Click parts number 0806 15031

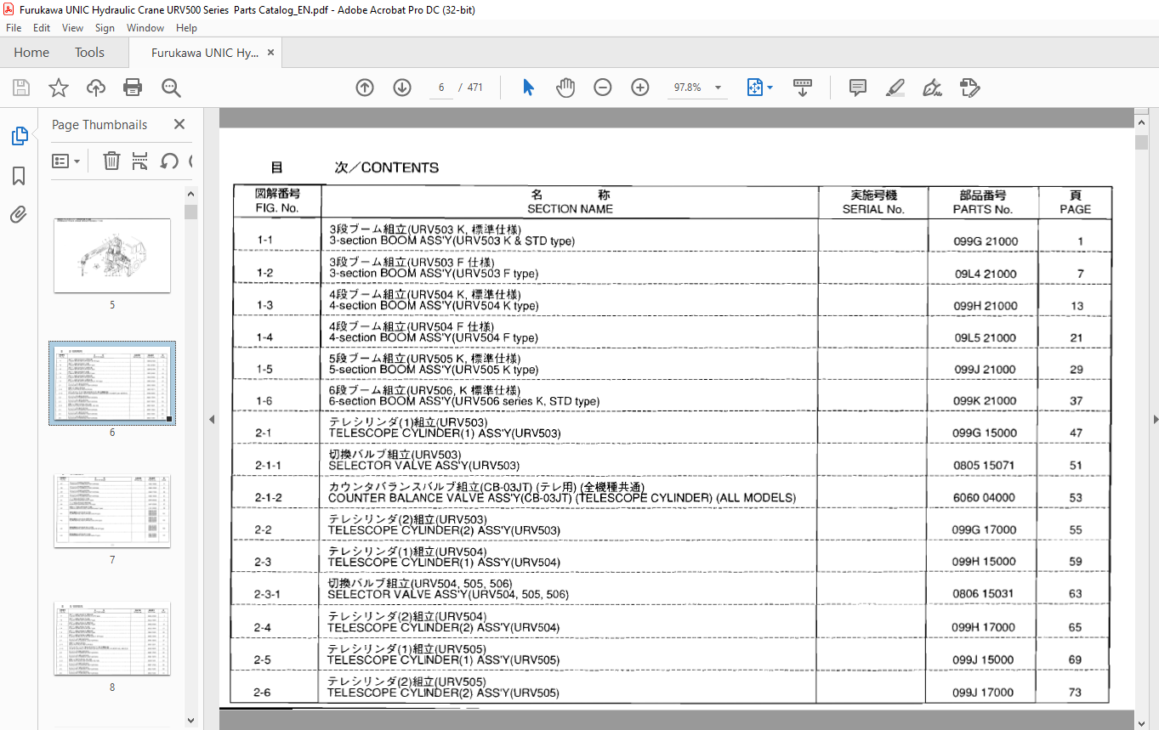(x=984, y=594)
